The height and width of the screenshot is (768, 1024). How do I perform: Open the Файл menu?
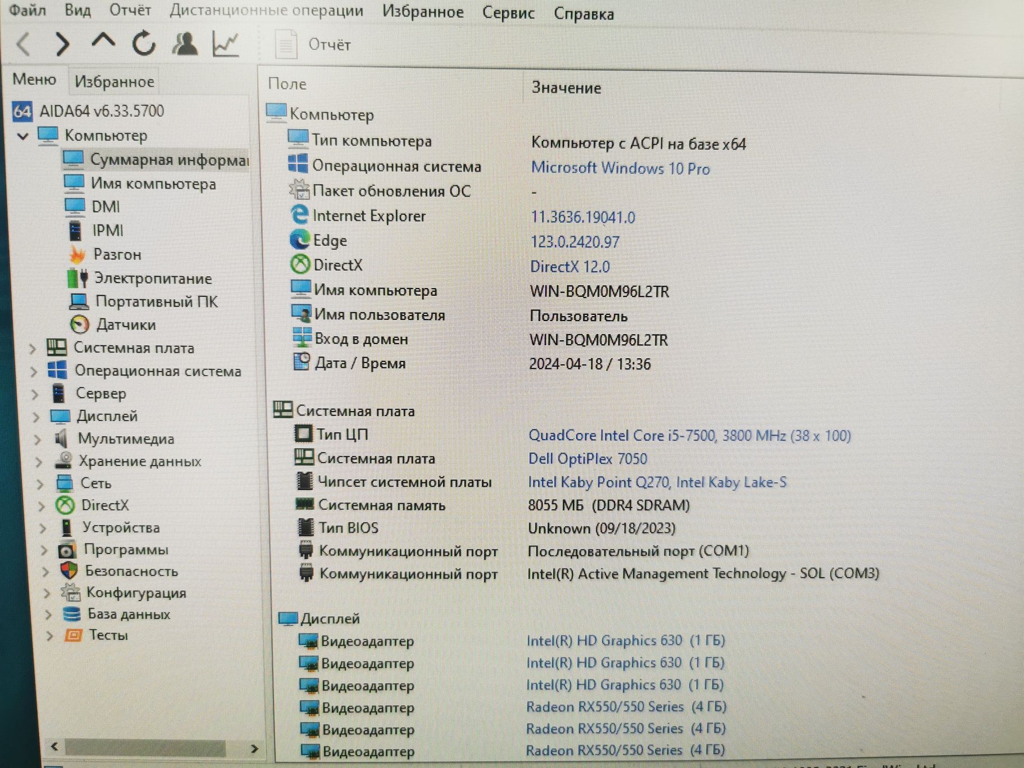[x=28, y=10]
